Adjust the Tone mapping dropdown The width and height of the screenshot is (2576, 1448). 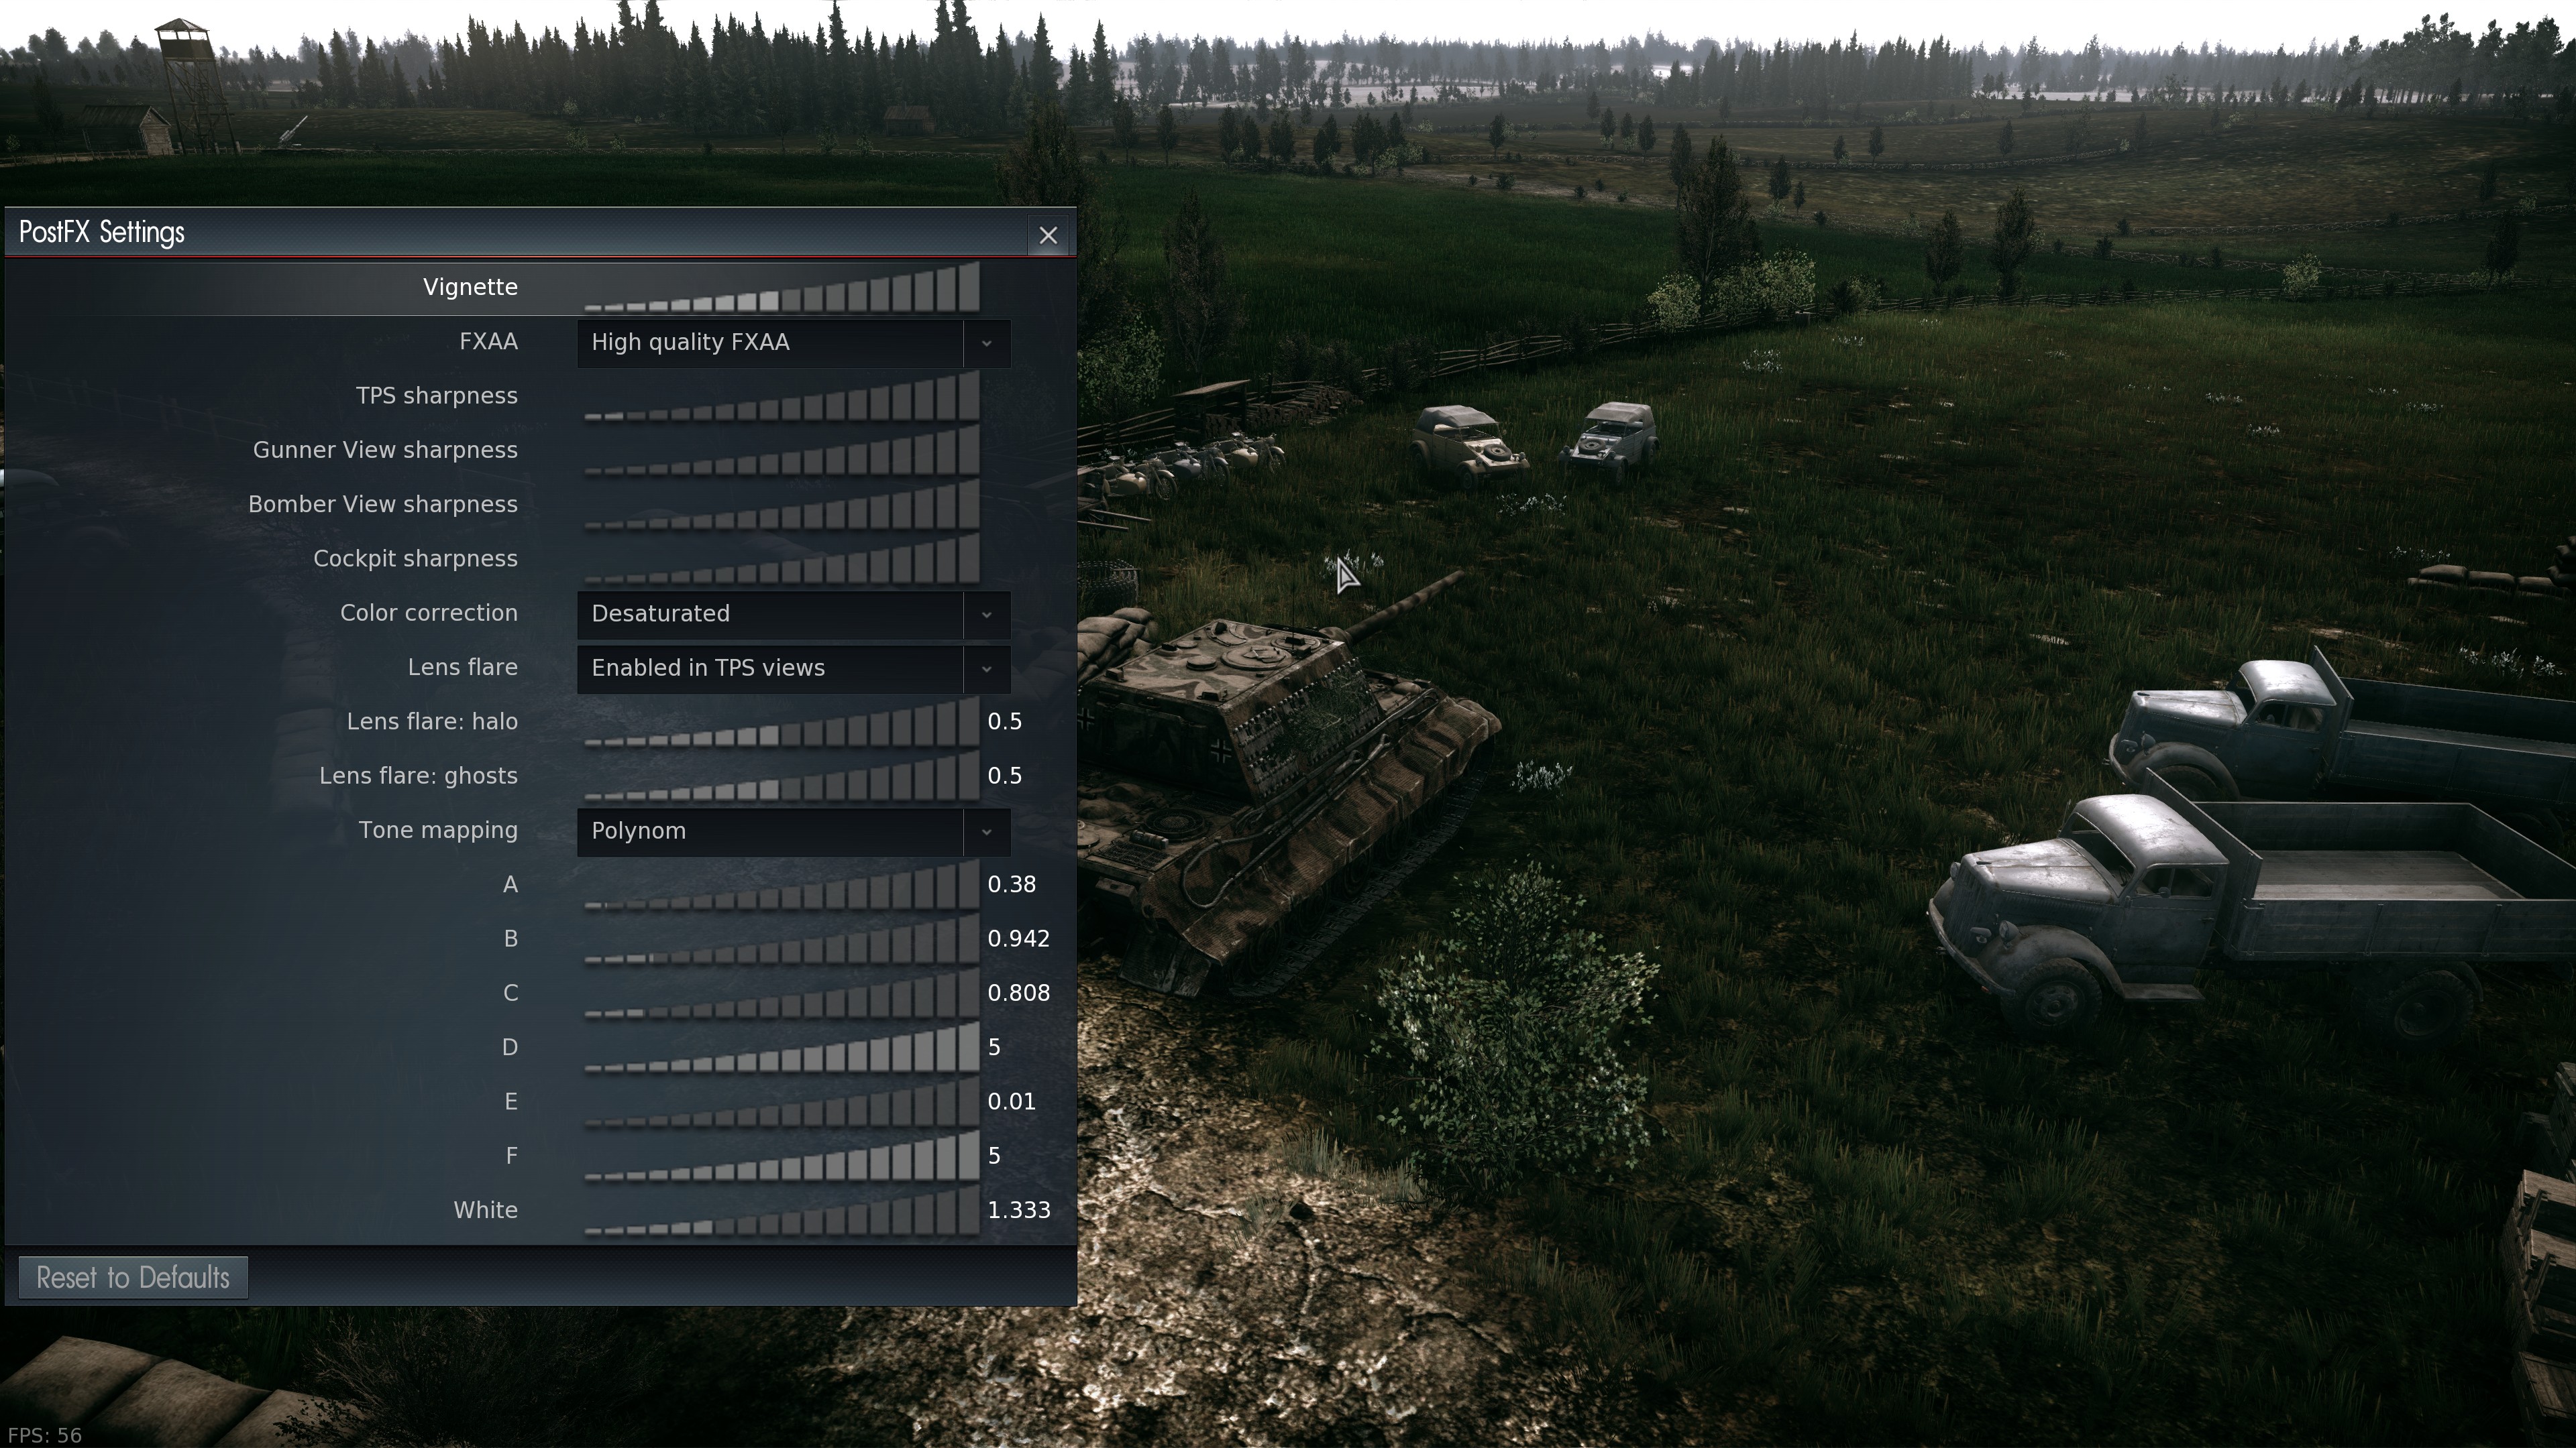(x=789, y=829)
